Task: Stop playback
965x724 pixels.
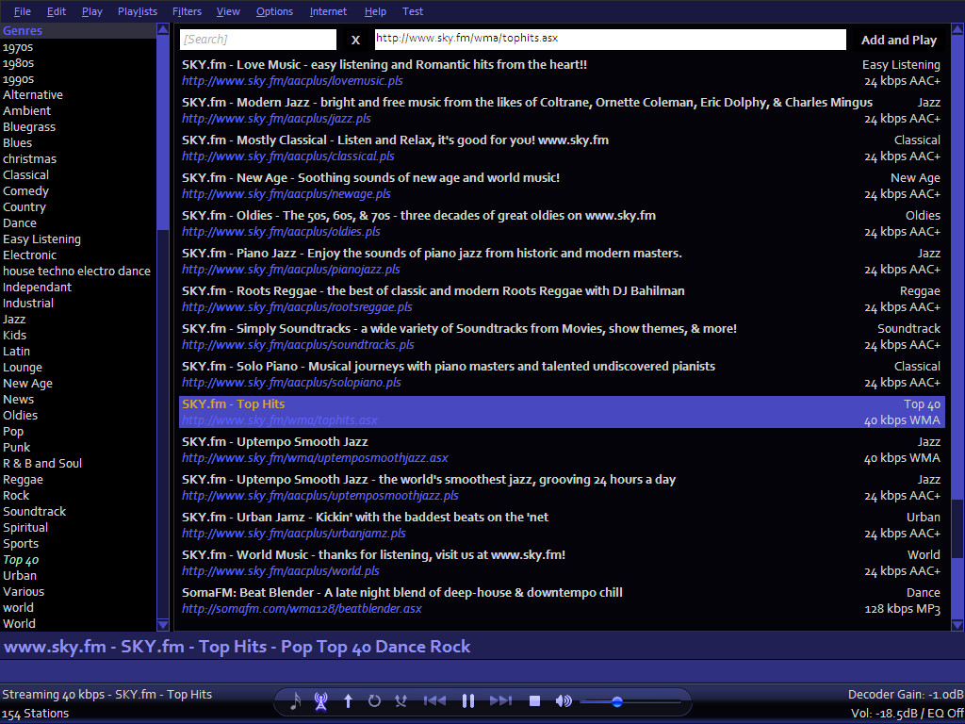Action: (534, 700)
